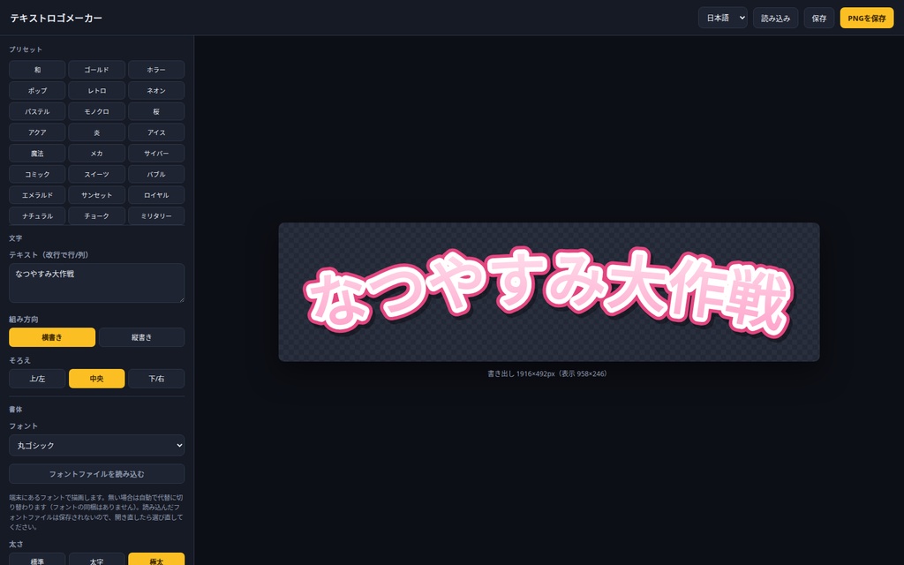Choose the 桜 preset
The image size is (904, 565).
coord(156,111)
